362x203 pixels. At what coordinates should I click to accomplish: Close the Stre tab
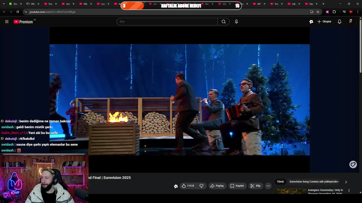pos(21,4)
